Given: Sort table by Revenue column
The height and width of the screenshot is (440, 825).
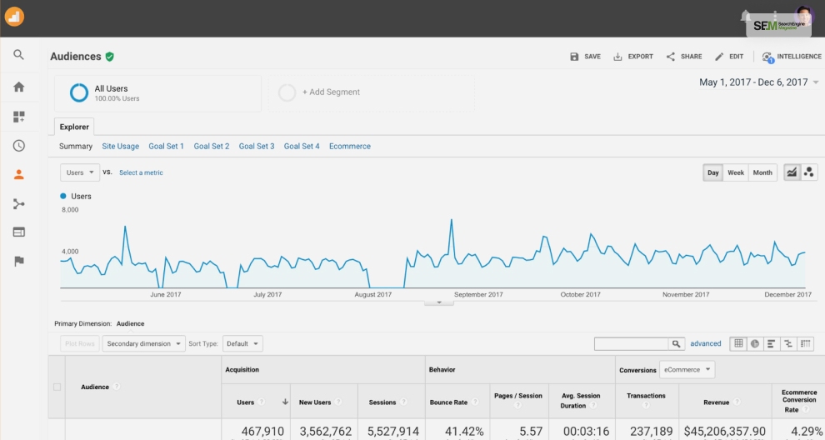Looking at the screenshot, I should [725, 402].
